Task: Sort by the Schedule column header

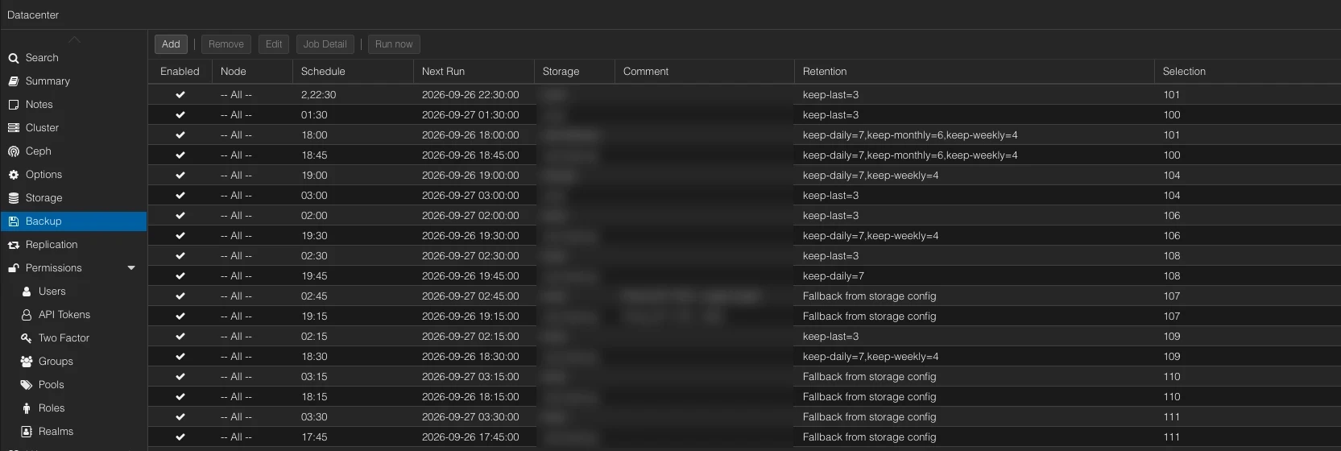Action: tap(353, 72)
